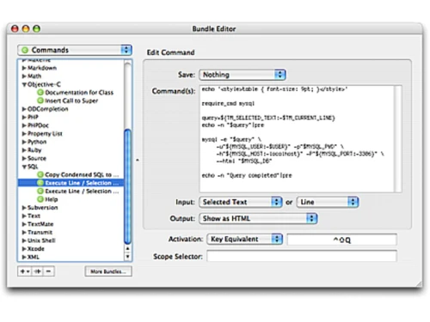
Task: Open the Activation Key Equivalent dropdown
Action: click(x=245, y=240)
